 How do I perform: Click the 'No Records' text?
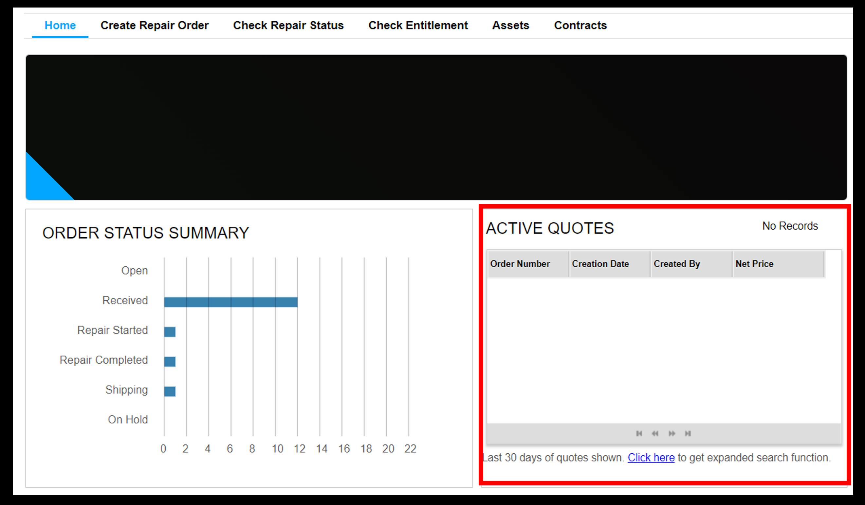790,226
